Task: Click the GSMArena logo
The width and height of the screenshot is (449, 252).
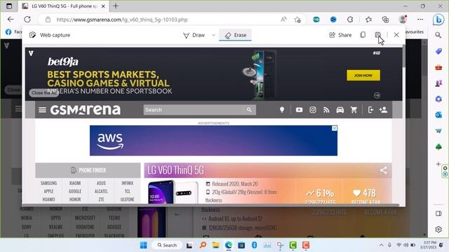Action: (x=86, y=110)
